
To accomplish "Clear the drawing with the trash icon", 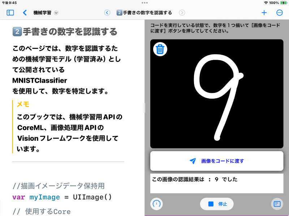I will 160,49.
